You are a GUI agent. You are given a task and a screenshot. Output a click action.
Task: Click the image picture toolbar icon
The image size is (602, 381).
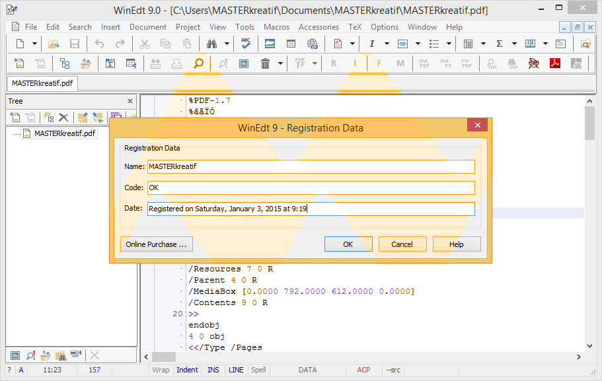point(270,44)
